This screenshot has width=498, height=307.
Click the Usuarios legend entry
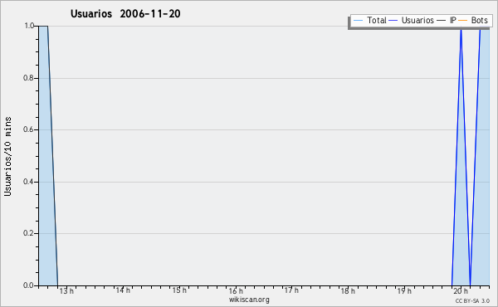coord(412,20)
